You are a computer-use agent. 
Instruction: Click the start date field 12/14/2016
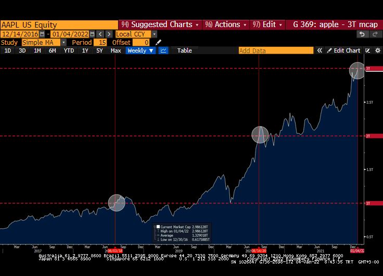point(20,34)
